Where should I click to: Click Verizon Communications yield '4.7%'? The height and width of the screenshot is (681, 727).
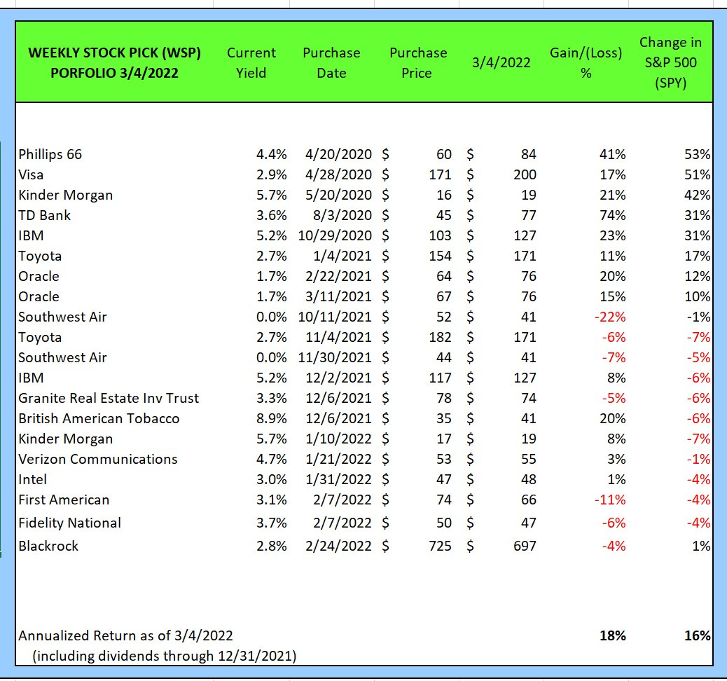pyautogui.click(x=272, y=459)
